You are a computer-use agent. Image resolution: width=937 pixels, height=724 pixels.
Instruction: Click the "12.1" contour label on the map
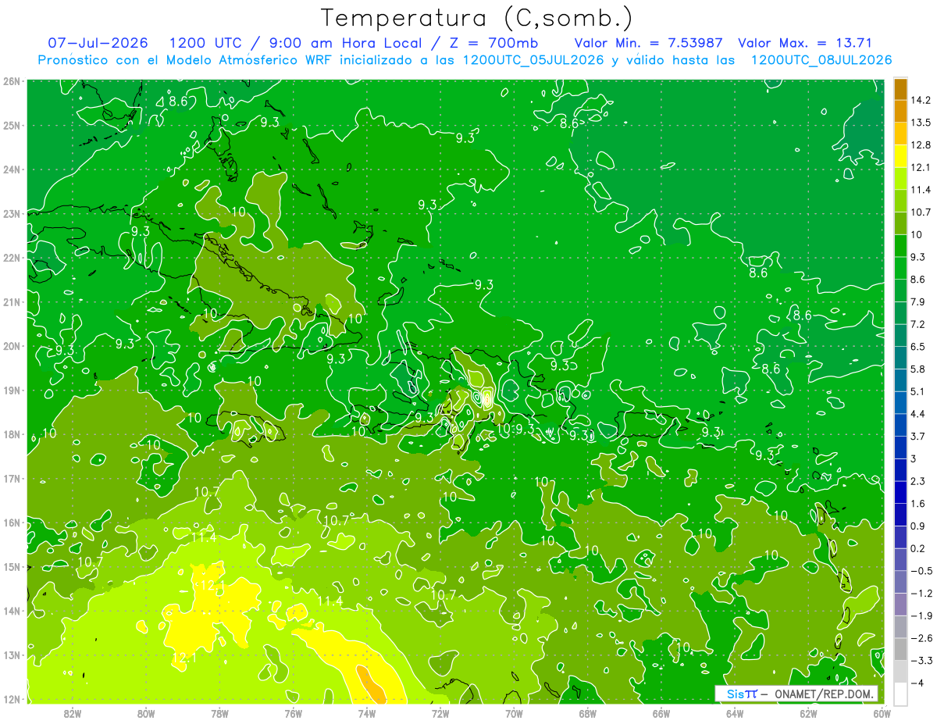point(183,658)
